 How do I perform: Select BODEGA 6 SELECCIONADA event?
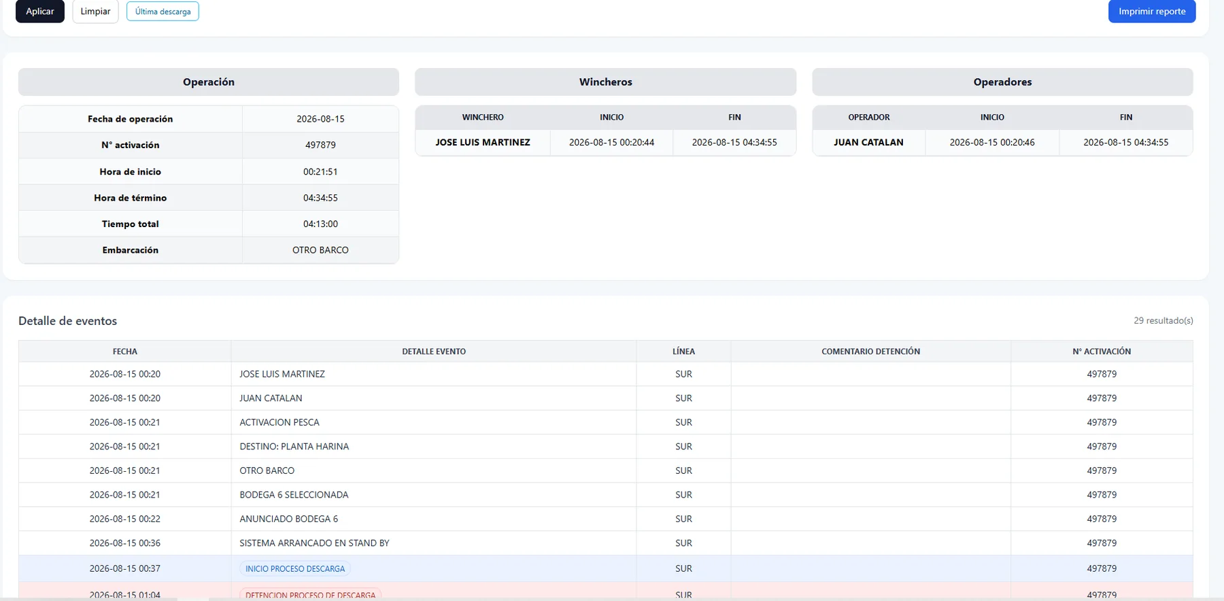point(294,495)
